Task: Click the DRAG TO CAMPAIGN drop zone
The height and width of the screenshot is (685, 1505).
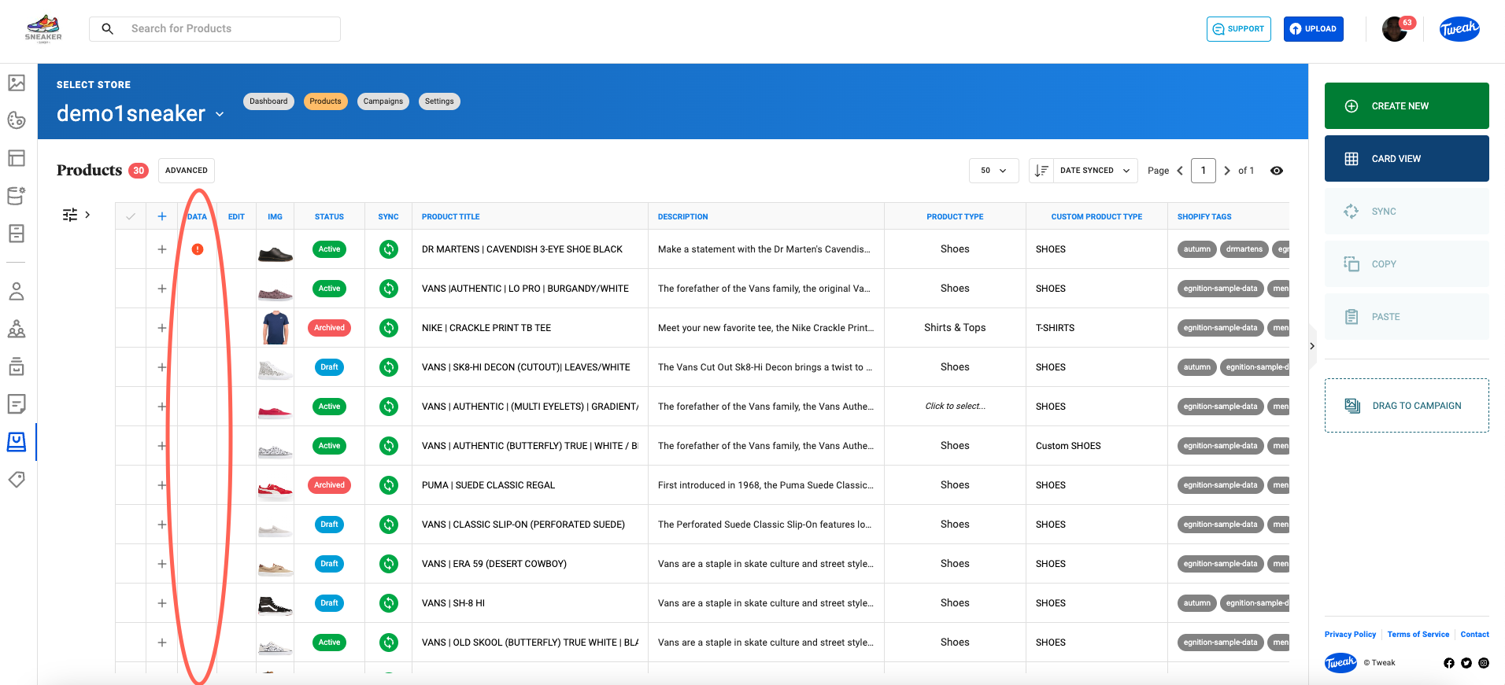Action: pyautogui.click(x=1407, y=406)
